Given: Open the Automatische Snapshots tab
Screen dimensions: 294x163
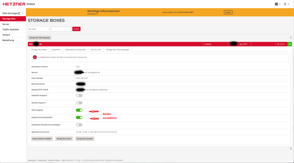Looking at the screenshot, I should click(x=76, y=50).
